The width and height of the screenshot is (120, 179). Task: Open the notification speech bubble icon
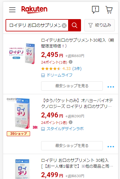point(95,10)
